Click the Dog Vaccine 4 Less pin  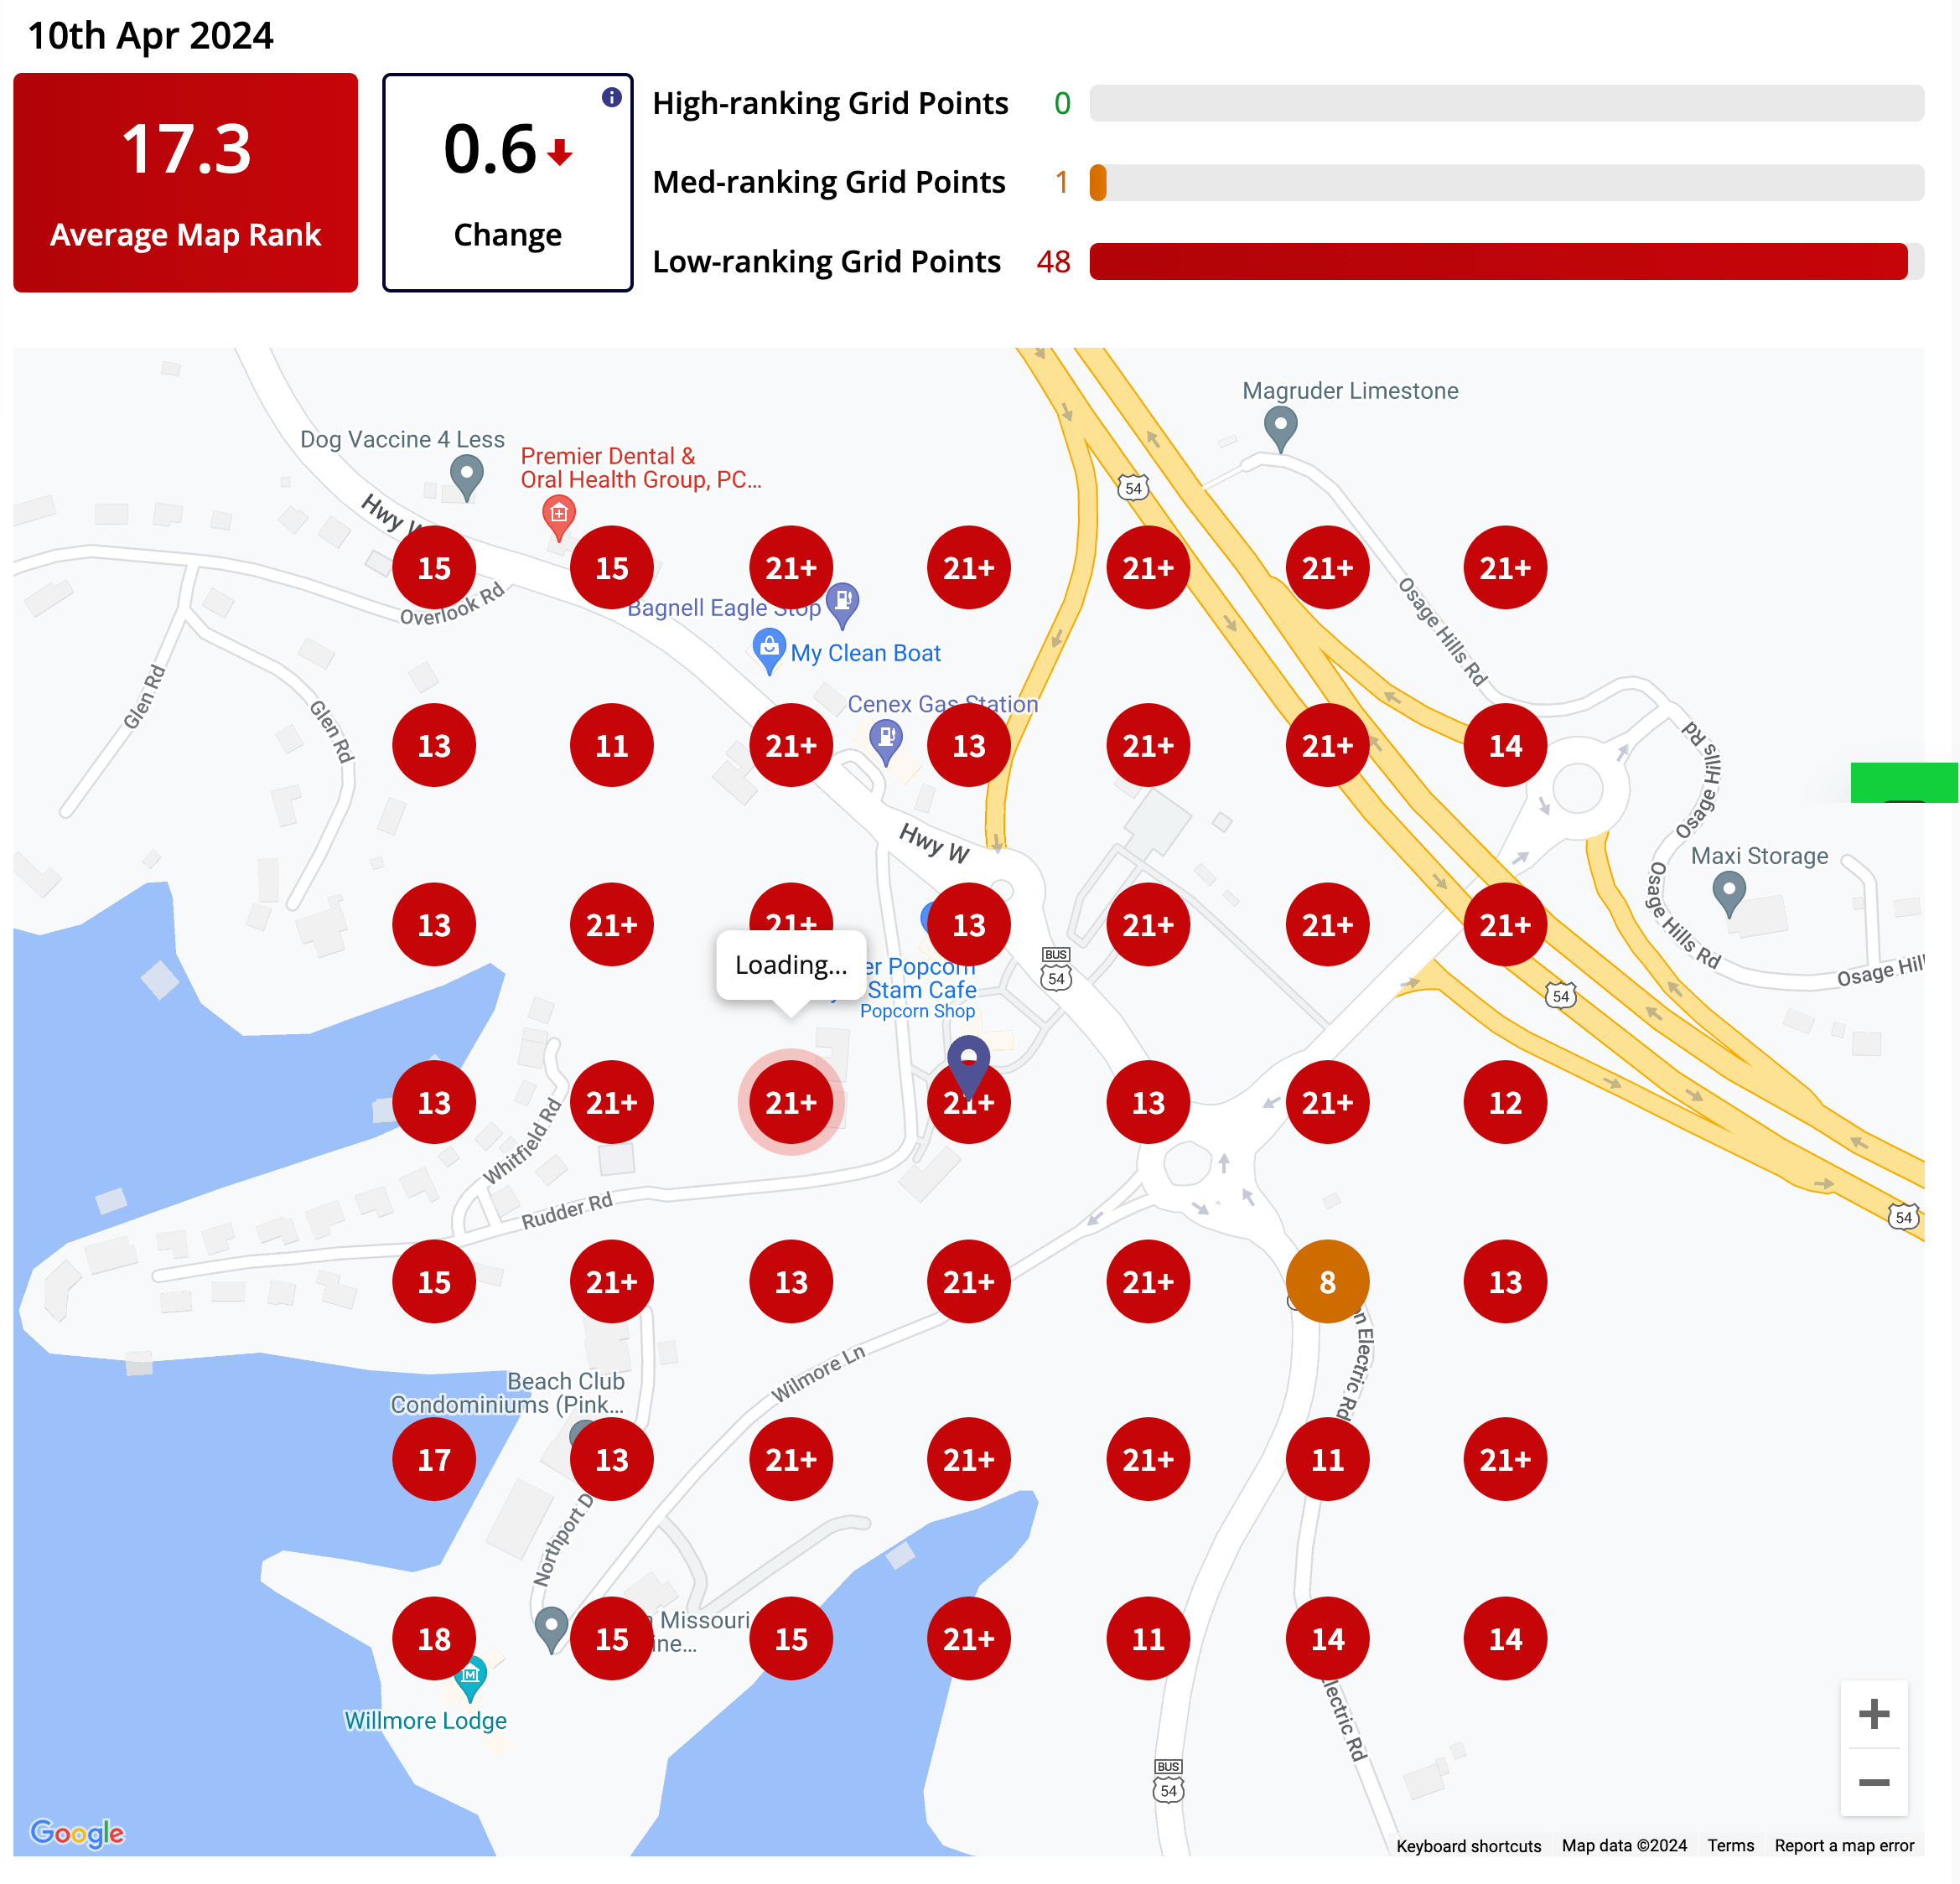466,478
